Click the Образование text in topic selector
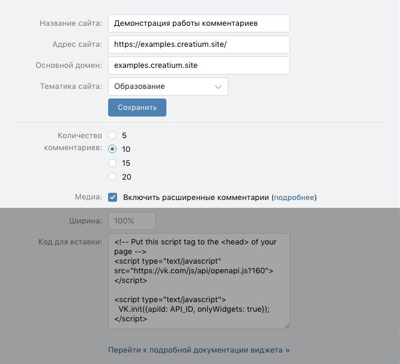 tap(139, 86)
